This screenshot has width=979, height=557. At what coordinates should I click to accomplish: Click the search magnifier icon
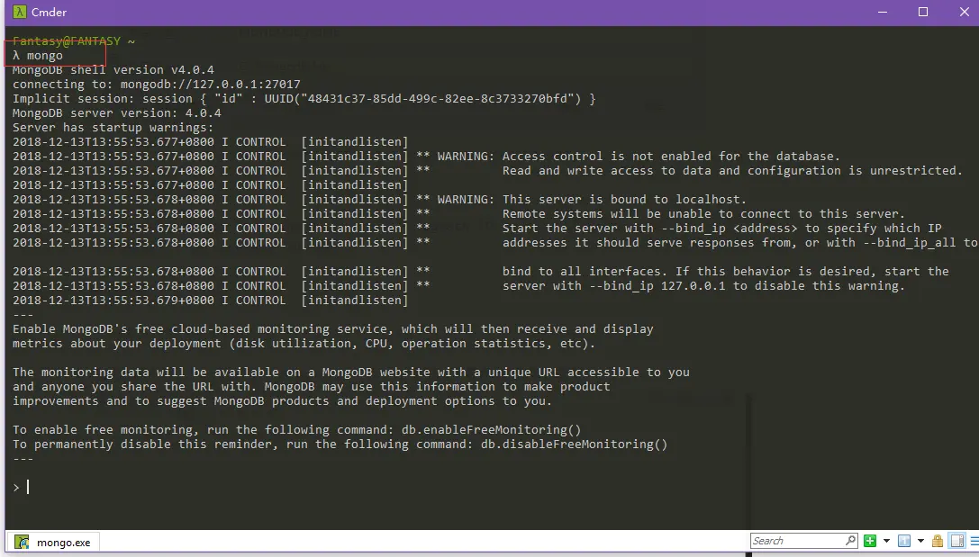850,540
